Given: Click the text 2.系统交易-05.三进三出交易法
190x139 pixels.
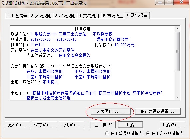Looking at the screenshot, I should coord(58,34).
